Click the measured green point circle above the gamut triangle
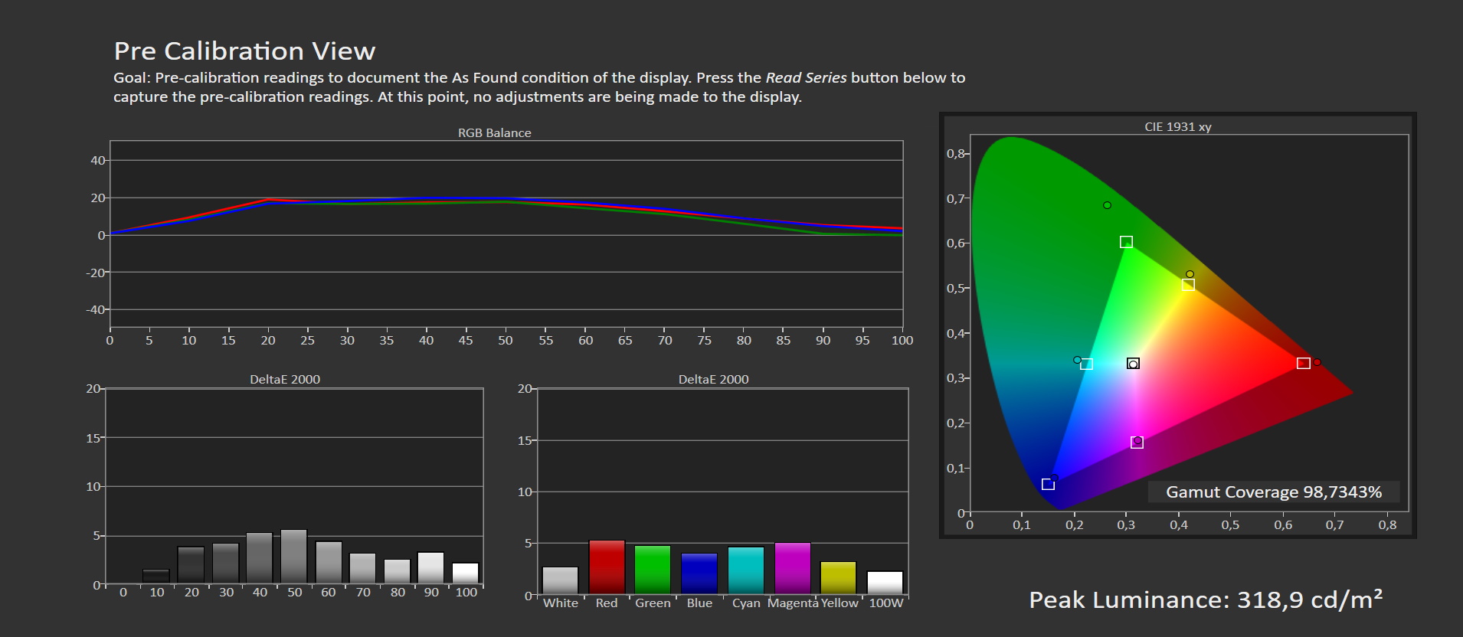This screenshot has width=1463, height=637. click(1107, 205)
